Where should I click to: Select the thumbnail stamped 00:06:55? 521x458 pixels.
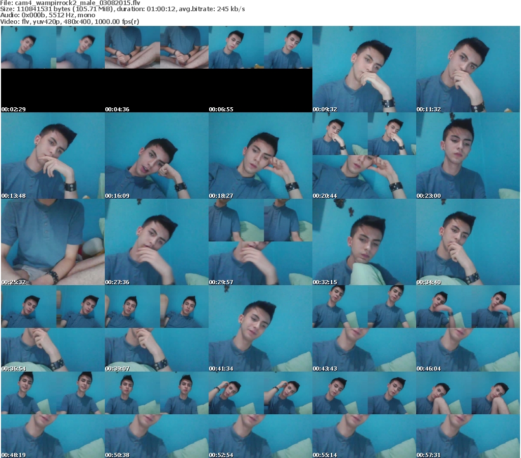[260, 69]
